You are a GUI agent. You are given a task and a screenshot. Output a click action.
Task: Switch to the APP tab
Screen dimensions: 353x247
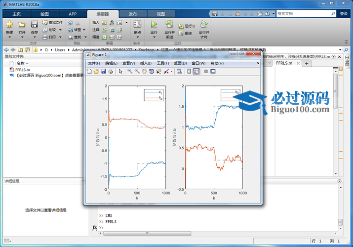point(73,14)
